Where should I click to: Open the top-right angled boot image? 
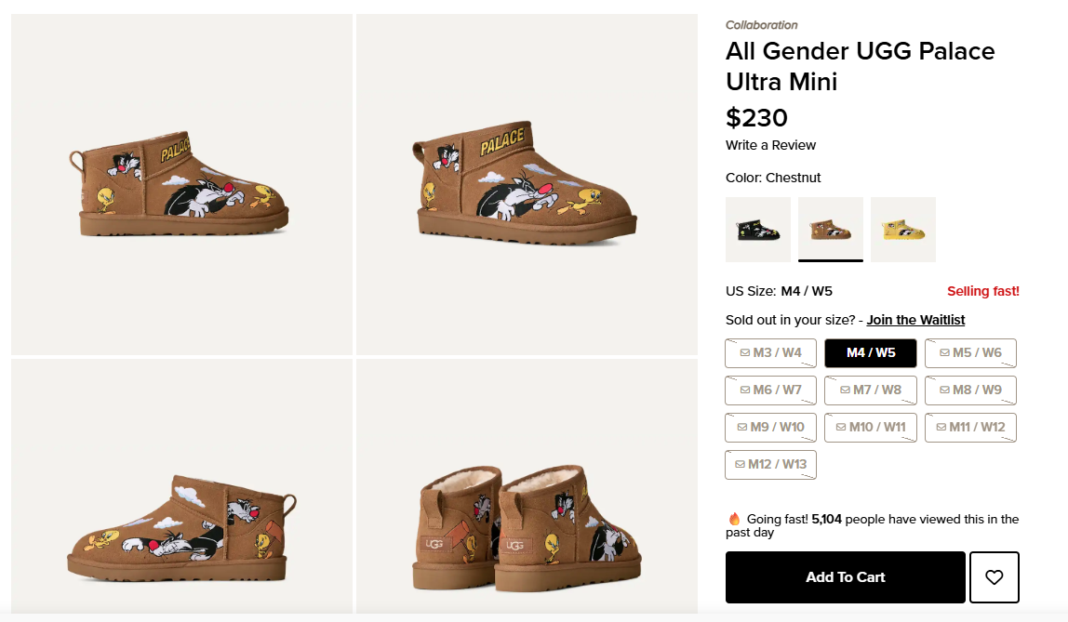point(527,184)
